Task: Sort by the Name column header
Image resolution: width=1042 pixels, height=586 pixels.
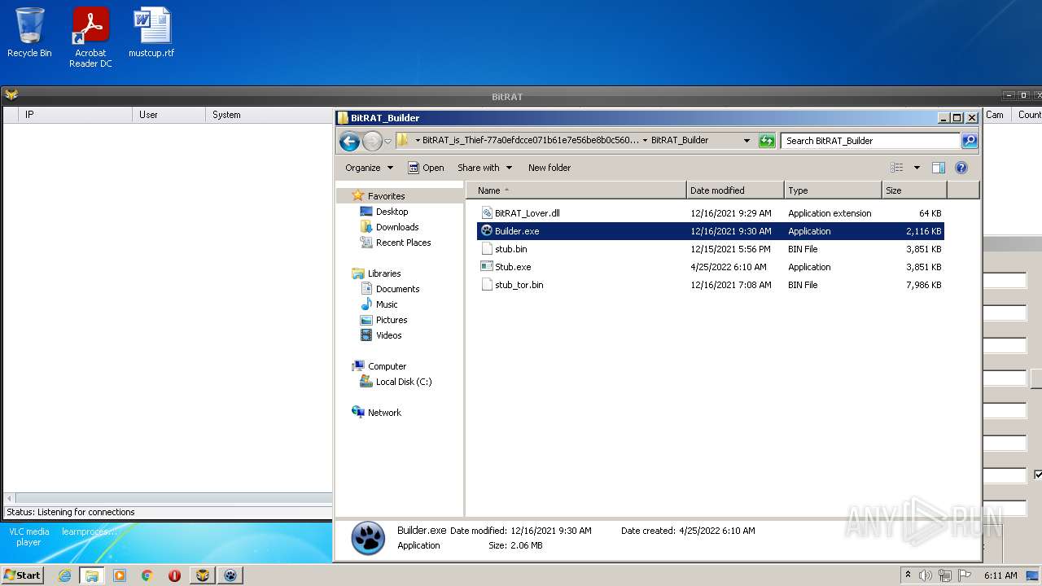Action: [576, 190]
